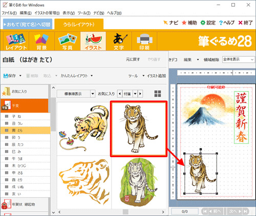Select 謹賀新春 text on postcard
This screenshot has height=216, width=256.
tap(241, 118)
